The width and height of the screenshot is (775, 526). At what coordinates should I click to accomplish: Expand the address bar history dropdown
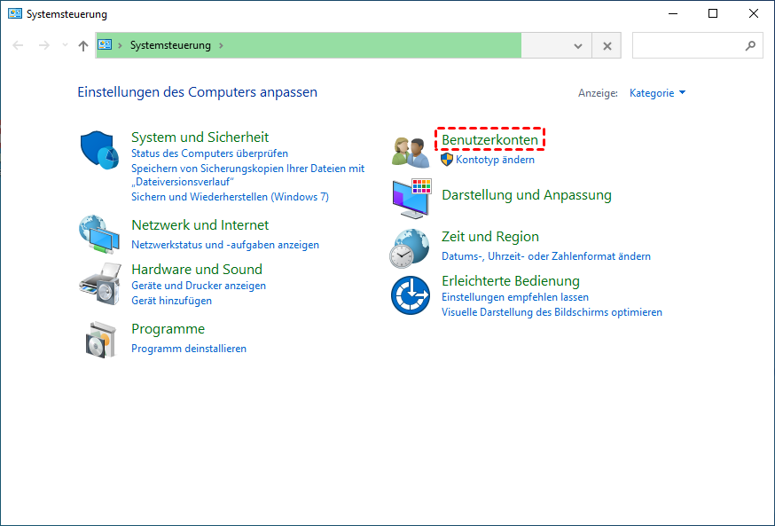[x=578, y=46]
